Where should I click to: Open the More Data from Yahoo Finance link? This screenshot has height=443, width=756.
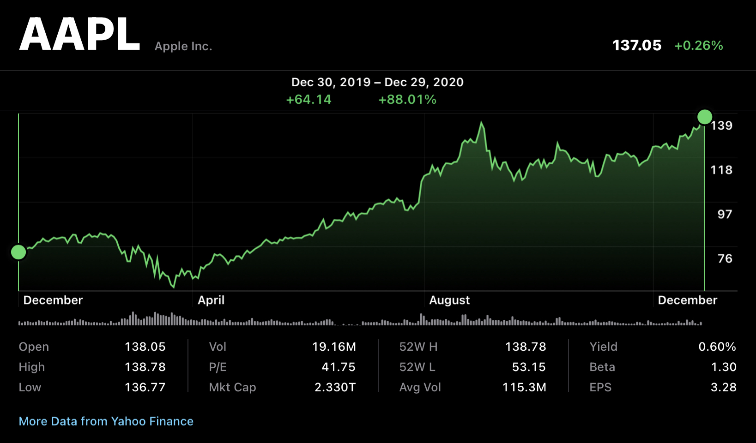click(106, 421)
